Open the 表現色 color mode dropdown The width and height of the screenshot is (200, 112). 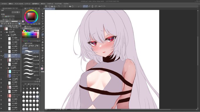[x=8, y=16]
